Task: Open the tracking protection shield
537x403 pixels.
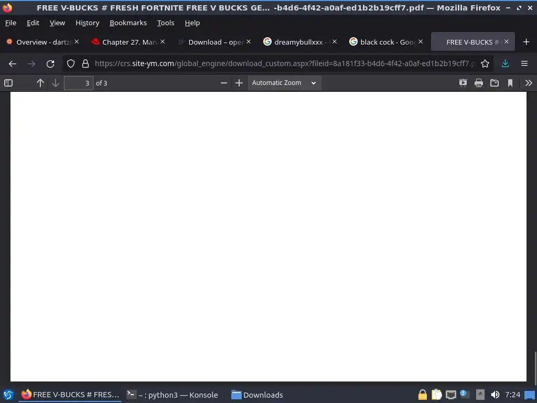Action: 71,63
